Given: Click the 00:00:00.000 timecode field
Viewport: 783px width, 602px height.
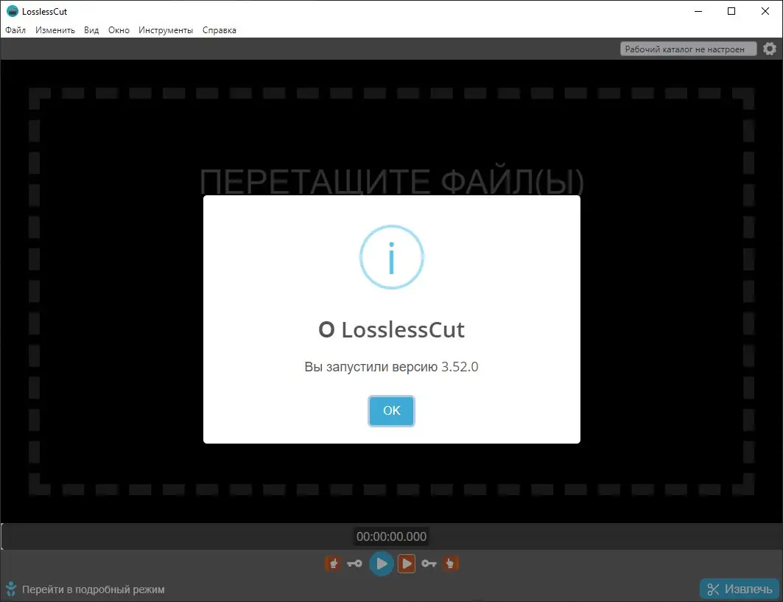Looking at the screenshot, I should click(391, 536).
